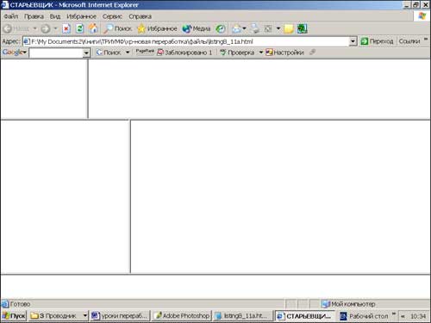The height and width of the screenshot is (323, 431).
Task: Click the Edit page icon next to Print
Action: (x=268, y=28)
